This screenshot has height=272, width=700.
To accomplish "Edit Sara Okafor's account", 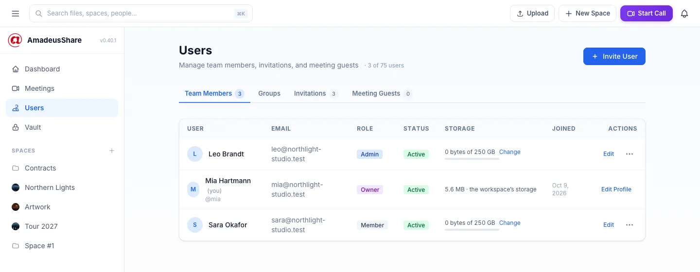I will (x=609, y=225).
